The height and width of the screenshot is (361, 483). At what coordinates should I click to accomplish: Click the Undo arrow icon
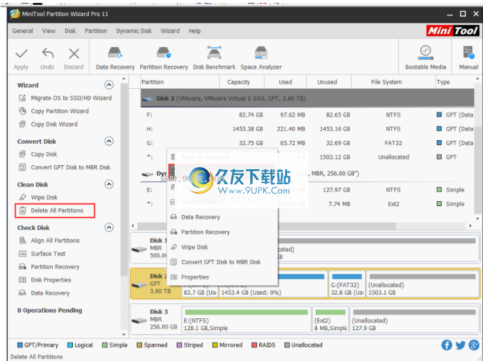[48, 53]
